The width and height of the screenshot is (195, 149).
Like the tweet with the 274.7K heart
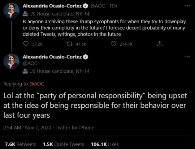pyautogui.click(x=114, y=44)
